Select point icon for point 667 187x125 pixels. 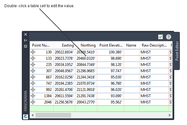(33, 77)
